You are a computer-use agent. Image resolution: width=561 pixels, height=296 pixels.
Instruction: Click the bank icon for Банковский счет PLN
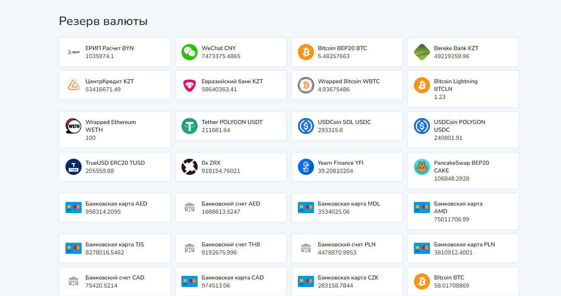pos(306,248)
